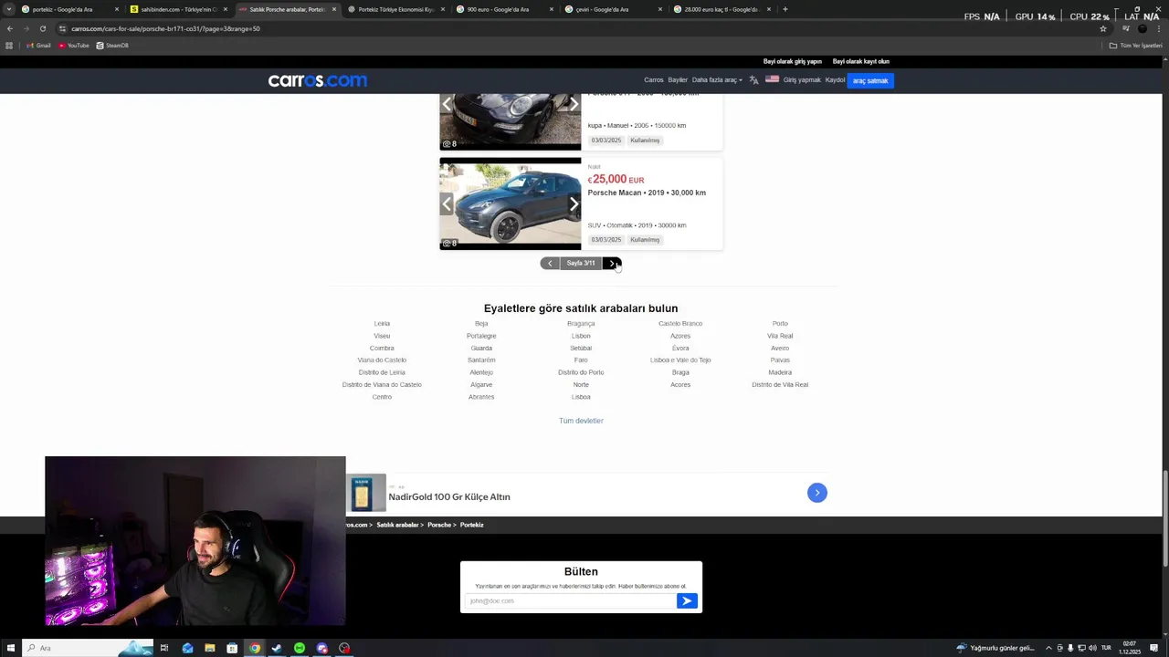Open 'Carros' header link
The height and width of the screenshot is (657, 1169).
654,80
